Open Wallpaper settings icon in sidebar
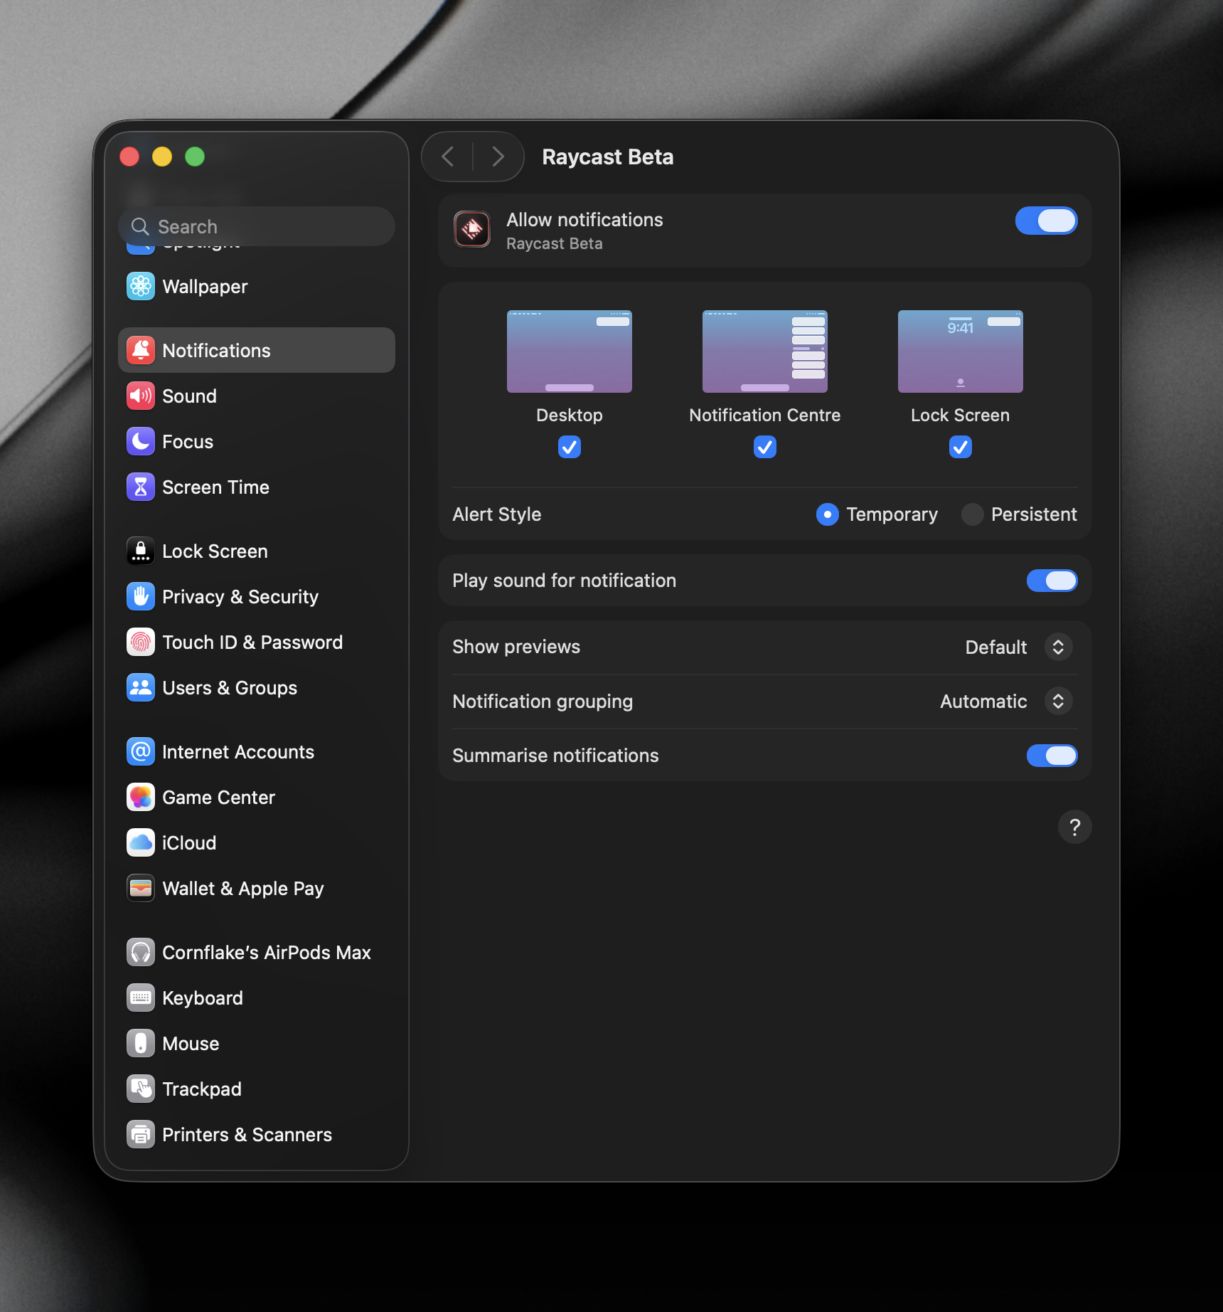The height and width of the screenshot is (1312, 1223). pos(141,287)
